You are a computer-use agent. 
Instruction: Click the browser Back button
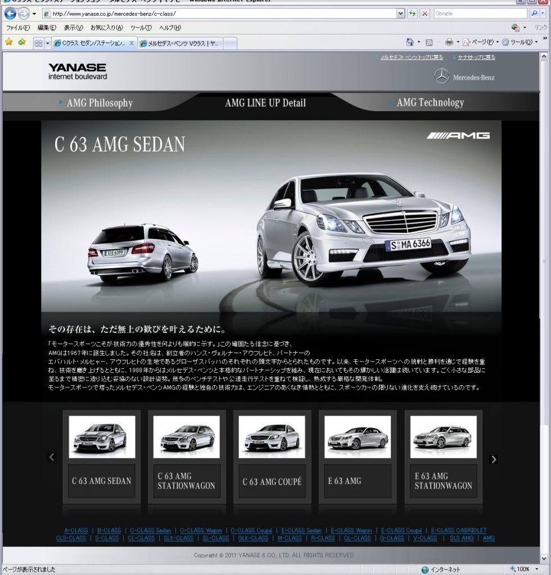click(10, 13)
